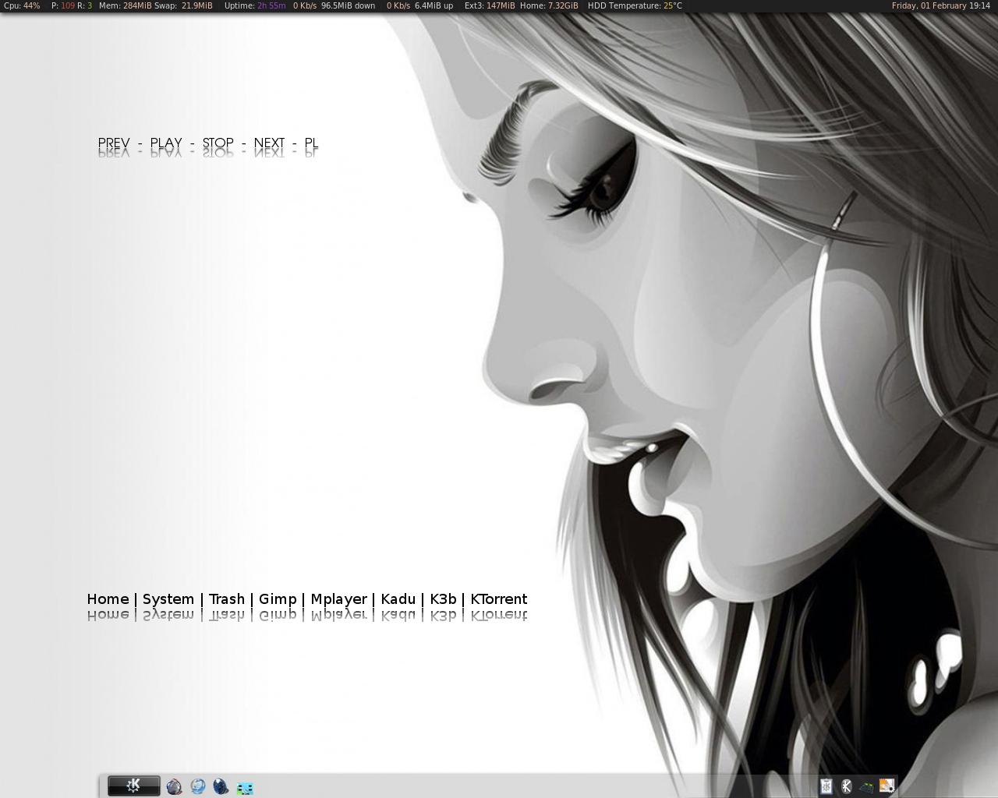Open the cyan film strip panel icon
This screenshot has width=998, height=798.
[245, 789]
